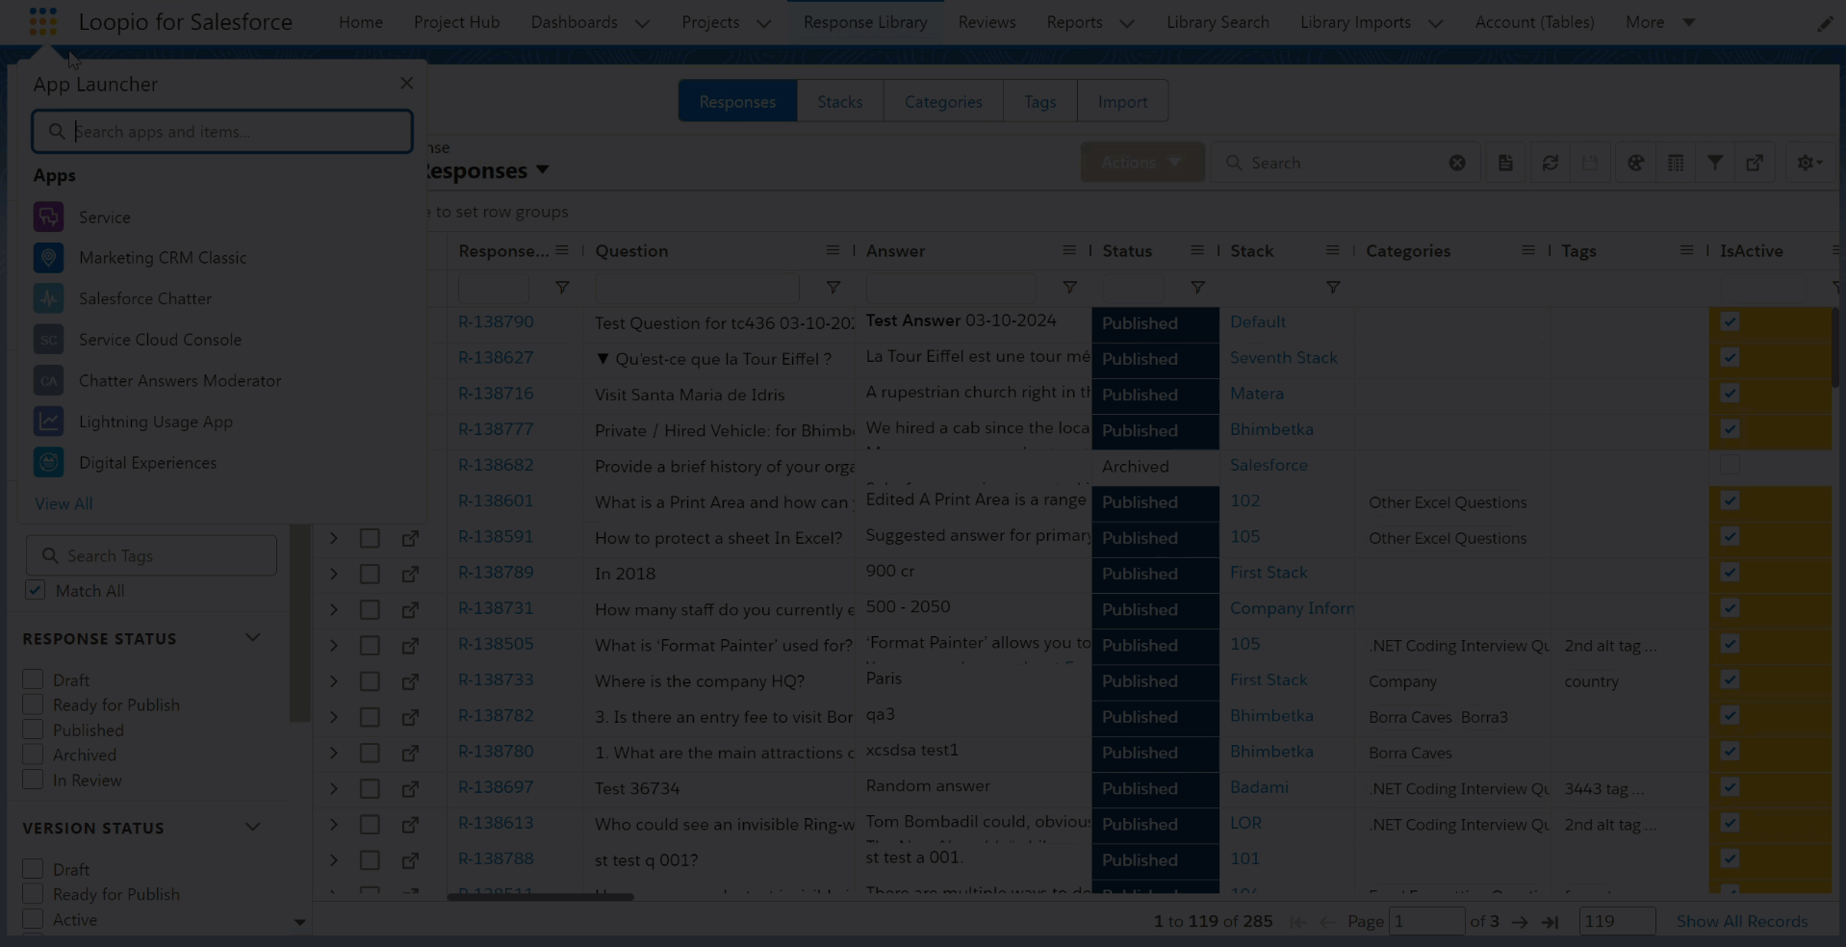
Task: Open response link R-138790
Action: [496, 321]
